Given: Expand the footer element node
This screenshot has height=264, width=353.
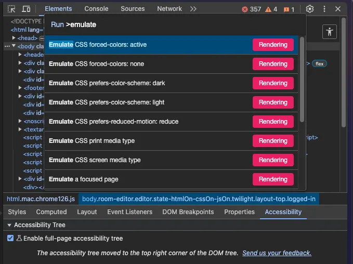Looking at the screenshot, I should (20, 88).
